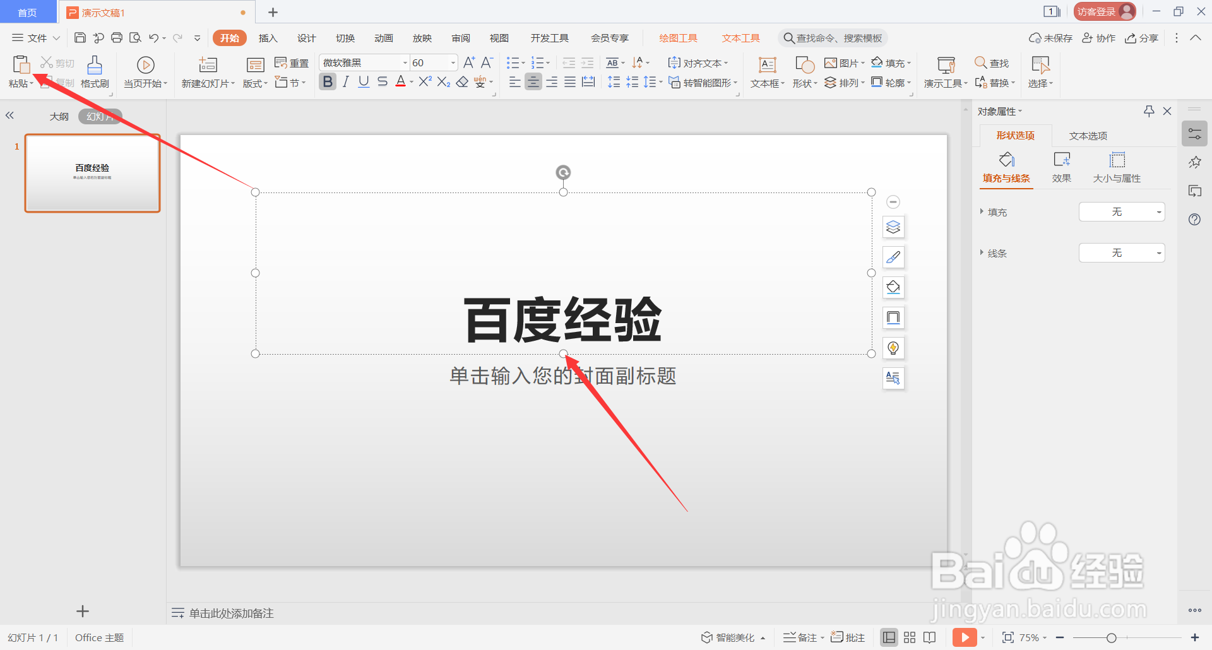
Task: Click the lightbulb suggestion floating icon
Action: point(893,348)
